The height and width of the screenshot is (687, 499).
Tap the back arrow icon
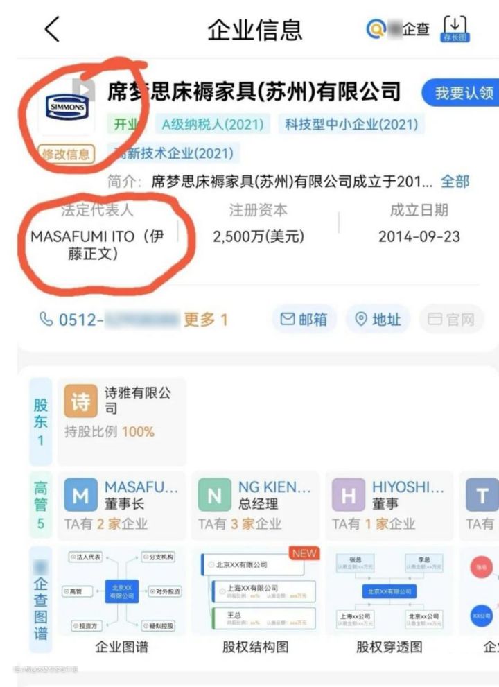pos(52,29)
